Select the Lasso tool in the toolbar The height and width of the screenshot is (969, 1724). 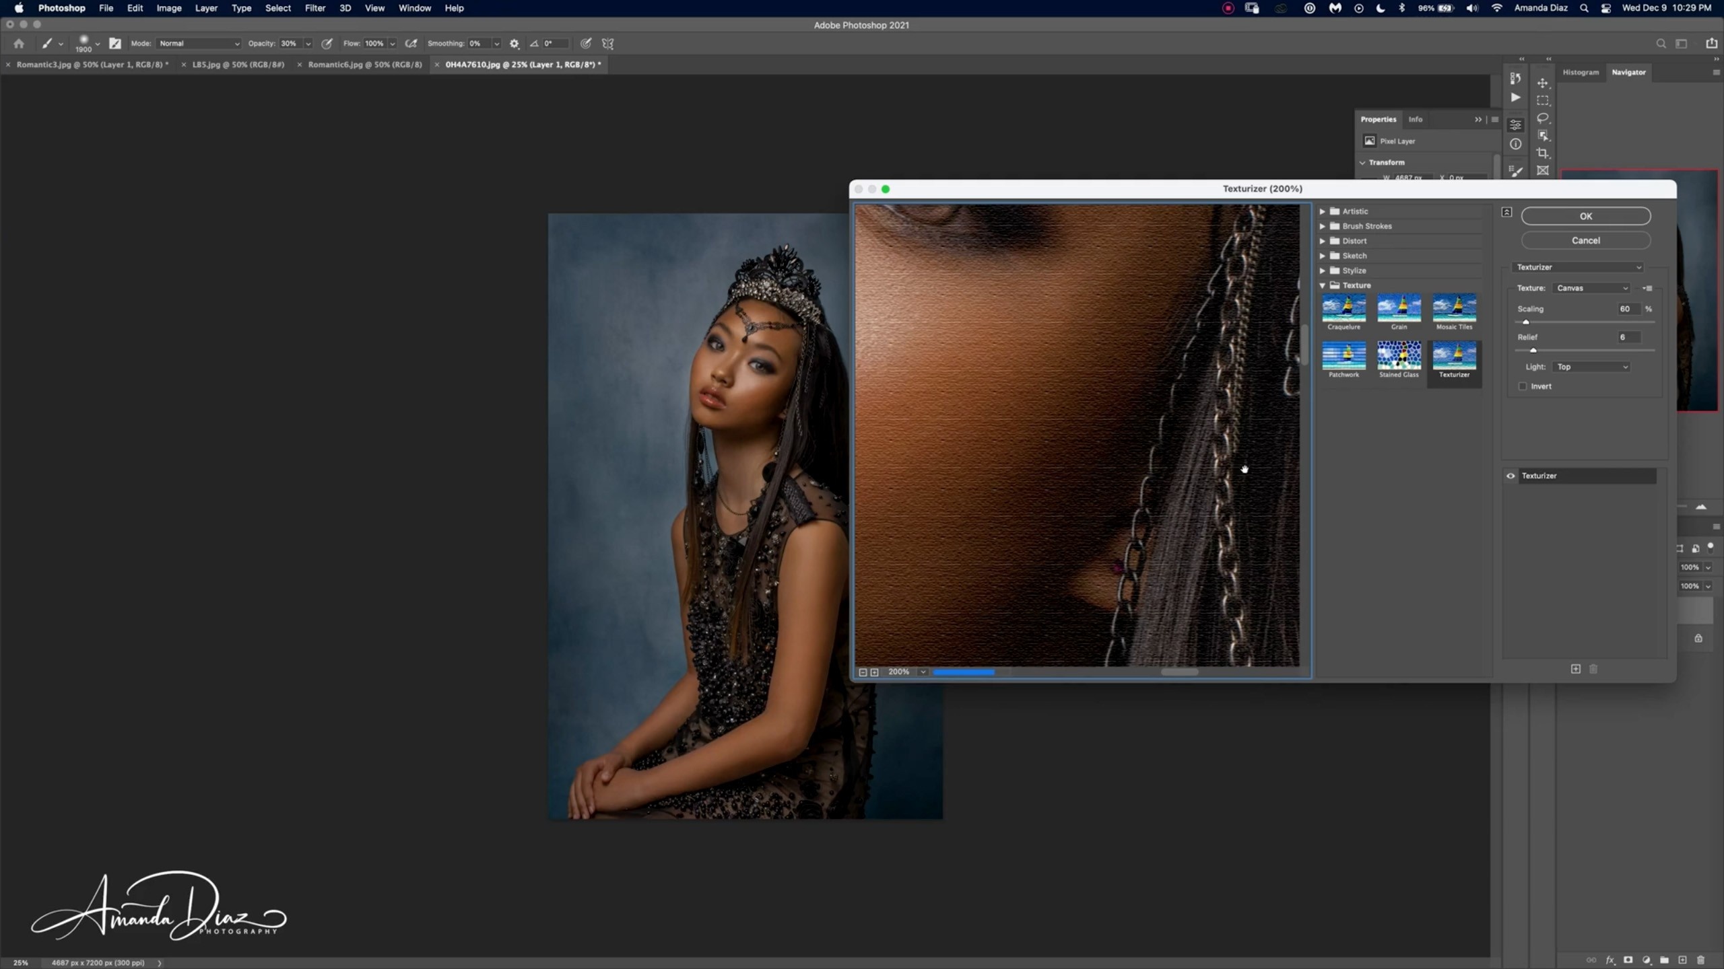pos(1542,118)
